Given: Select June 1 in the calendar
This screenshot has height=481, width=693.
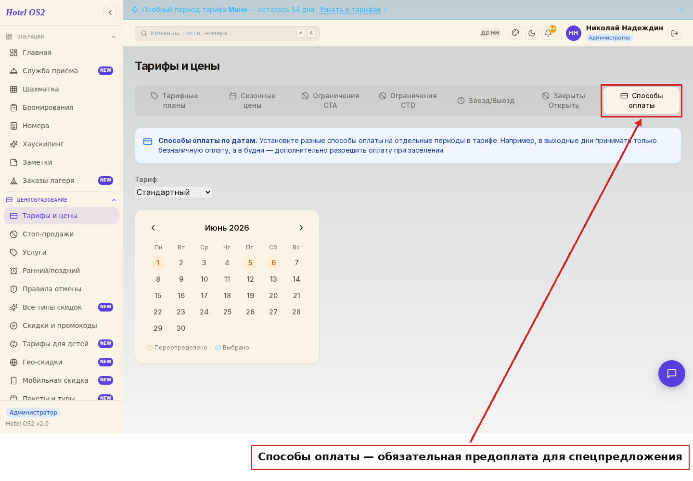Looking at the screenshot, I should coord(158,263).
